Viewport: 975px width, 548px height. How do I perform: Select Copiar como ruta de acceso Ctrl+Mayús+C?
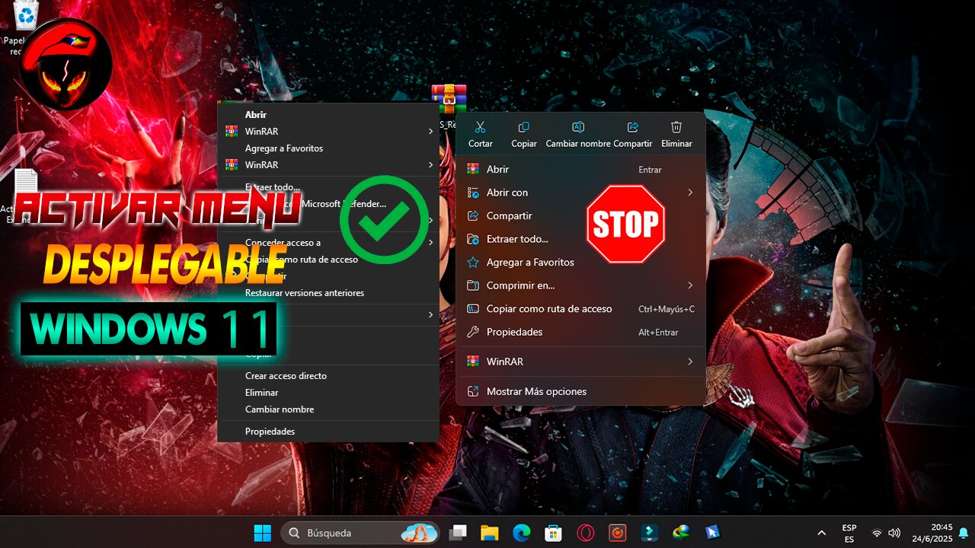pos(580,308)
